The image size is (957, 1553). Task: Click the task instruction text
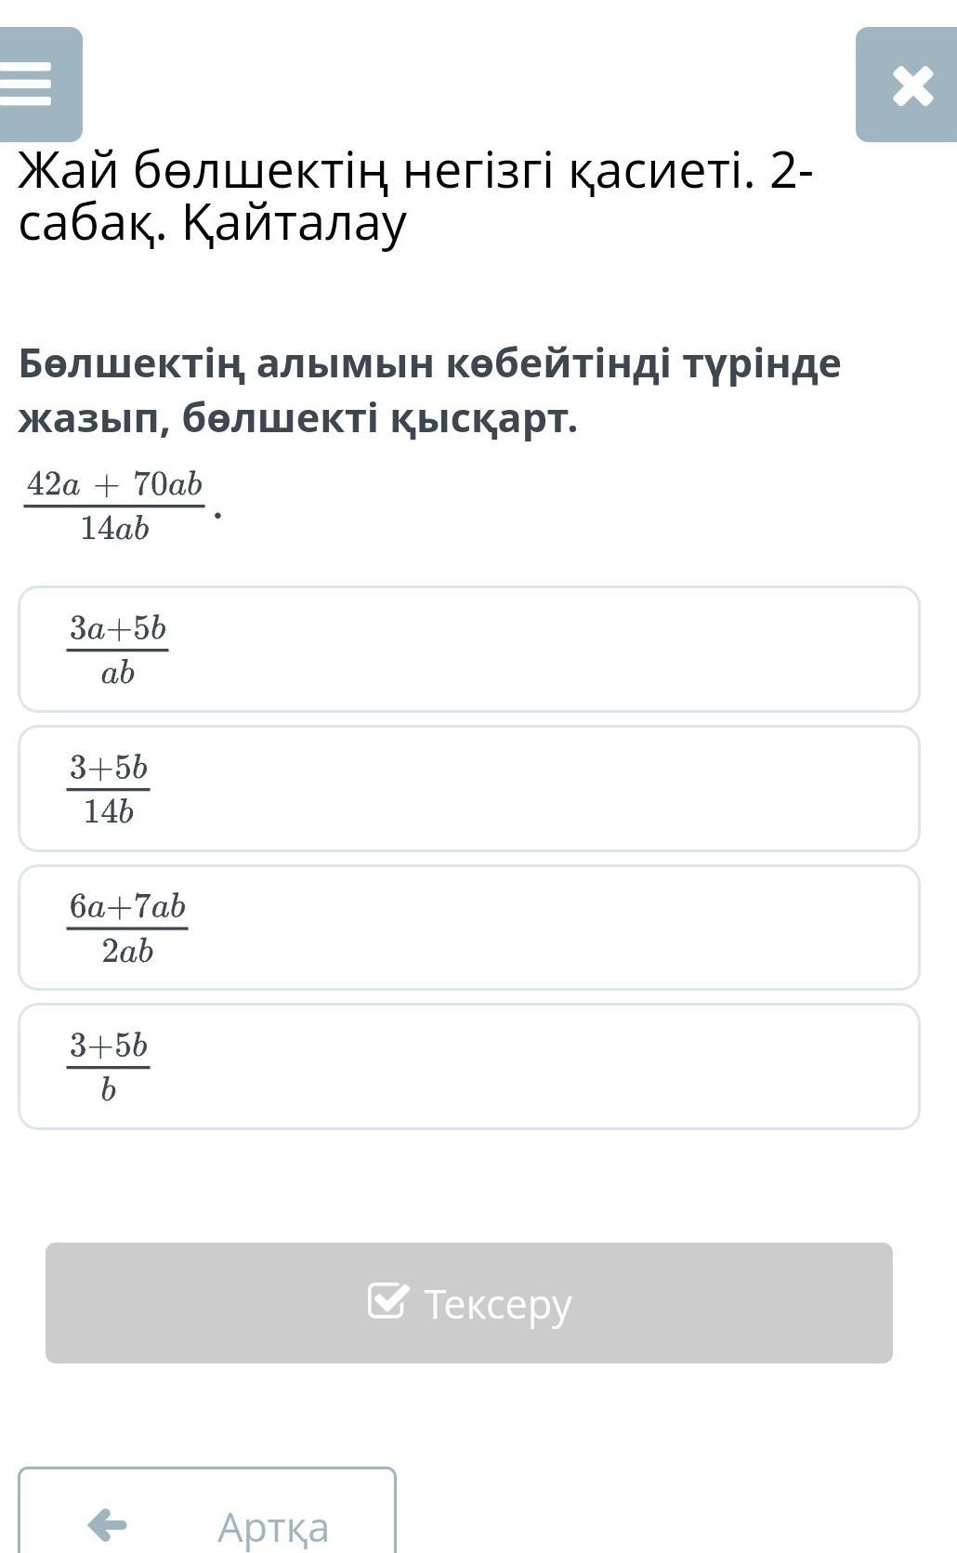(x=429, y=390)
